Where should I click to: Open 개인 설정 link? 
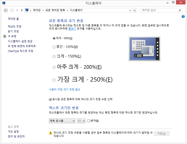tap(13, 132)
